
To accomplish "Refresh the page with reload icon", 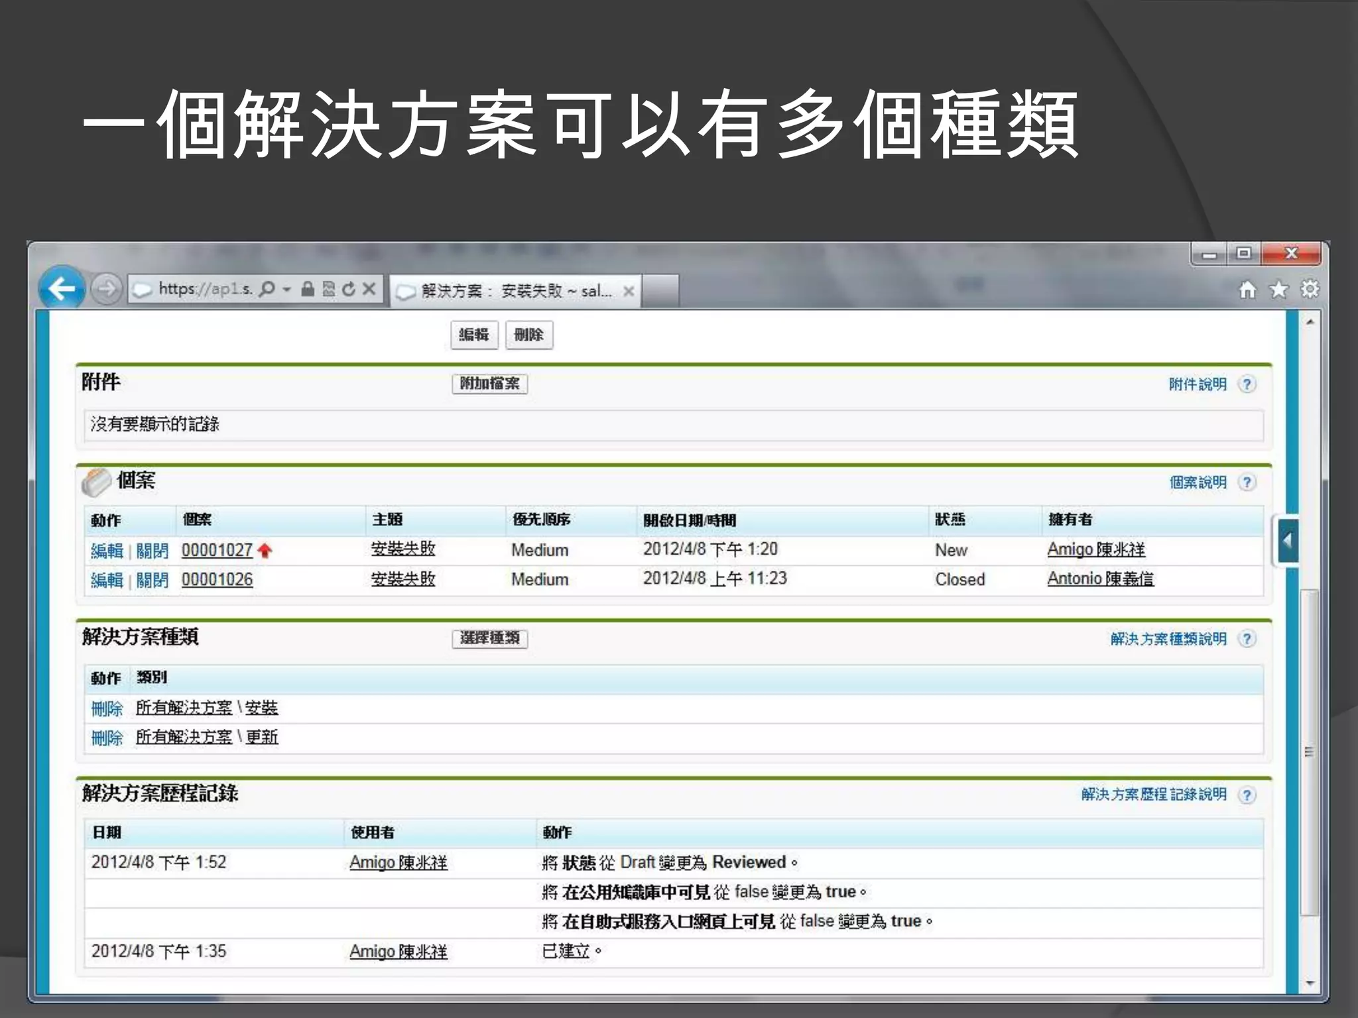I will click(349, 289).
